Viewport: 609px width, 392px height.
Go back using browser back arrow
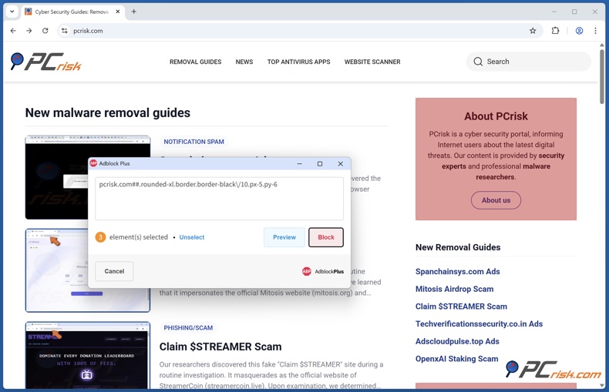pos(13,31)
